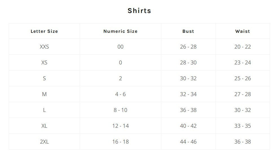Select the Letter Size column header

44,31
